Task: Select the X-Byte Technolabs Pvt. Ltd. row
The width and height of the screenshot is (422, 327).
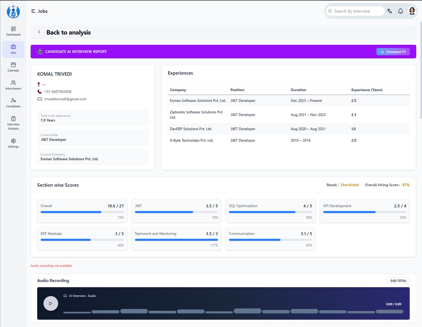Action: click(288, 140)
